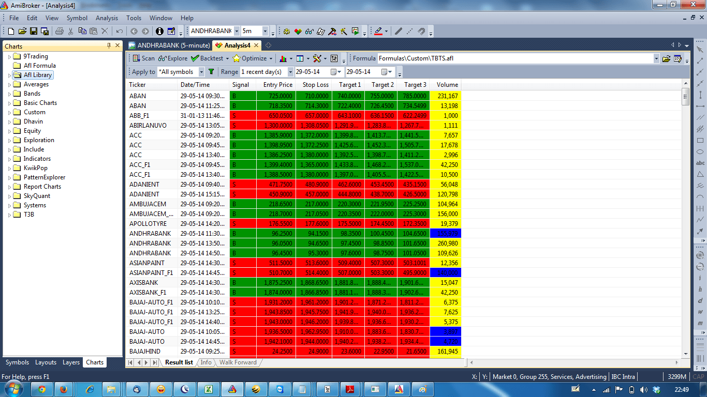The height and width of the screenshot is (397, 707).
Task: Select the Triangle drawing tool
Action: tap(700, 174)
